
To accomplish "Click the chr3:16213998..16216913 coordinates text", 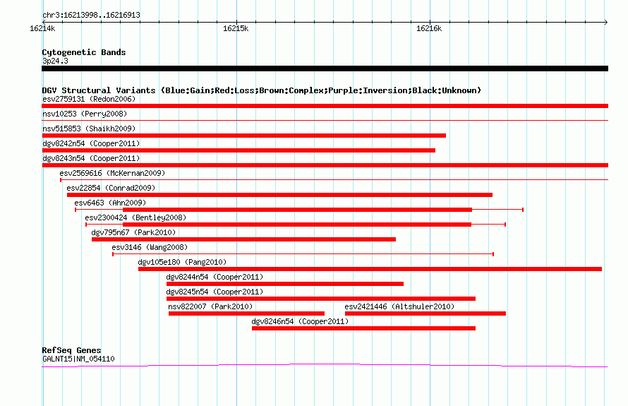I will pos(91,16).
